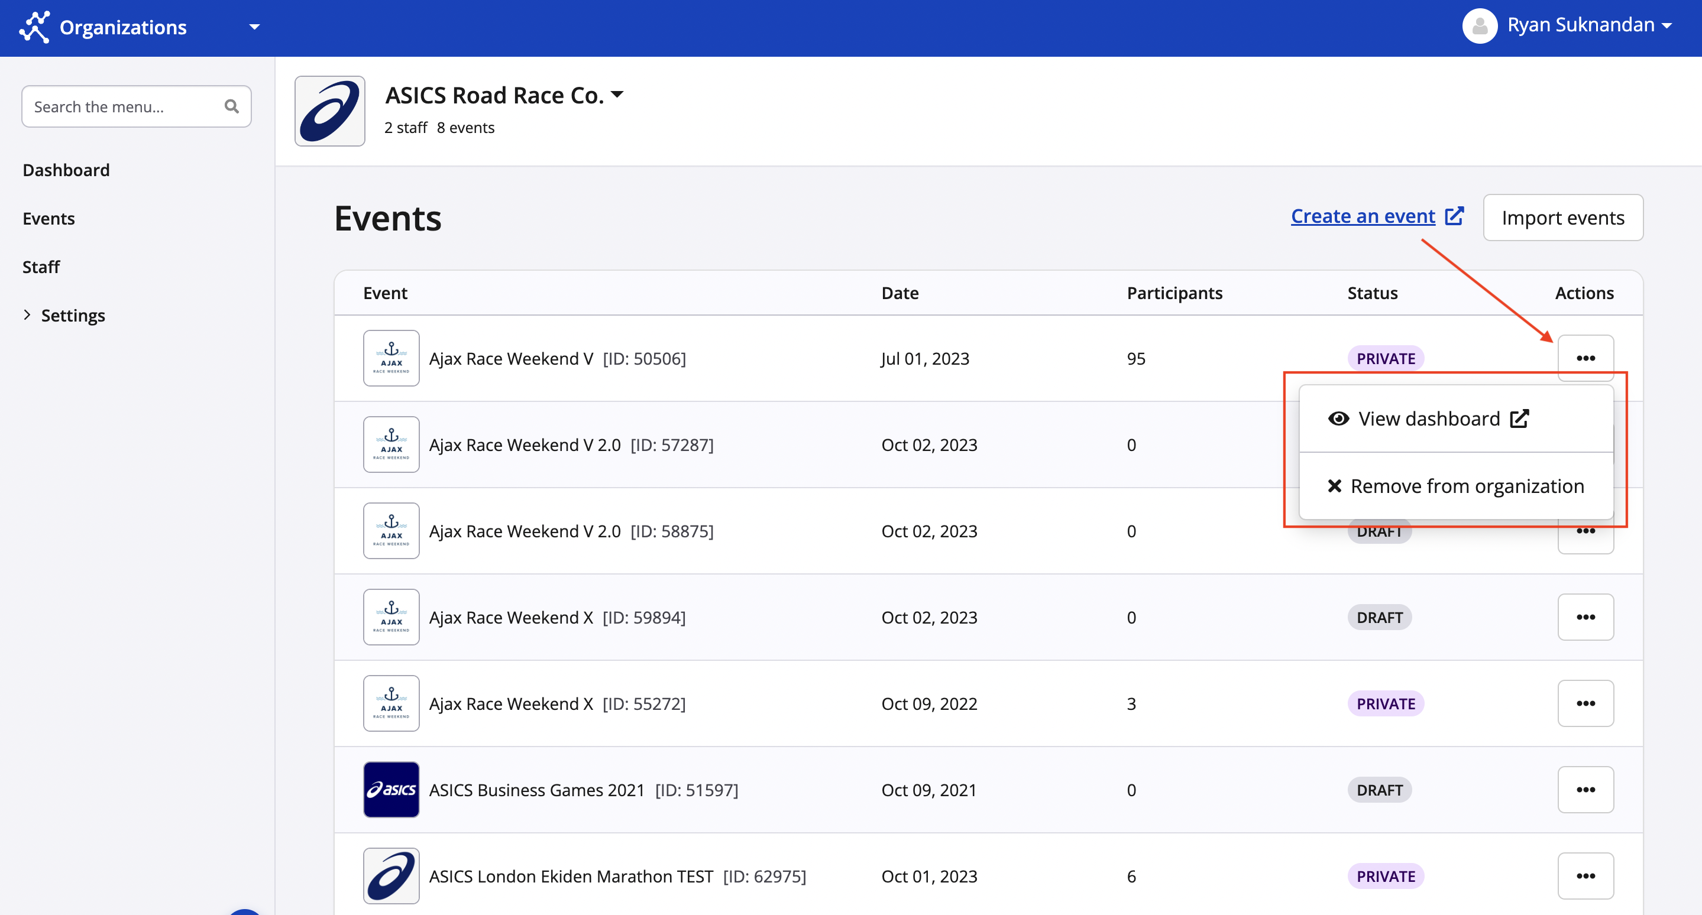
Task: Click DRAFT badge for Ajax Race Weekend X 59894
Action: (1380, 617)
